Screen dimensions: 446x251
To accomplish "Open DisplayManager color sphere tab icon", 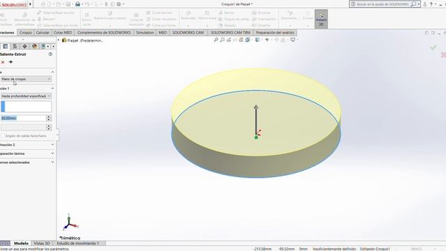I will coord(34,47).
